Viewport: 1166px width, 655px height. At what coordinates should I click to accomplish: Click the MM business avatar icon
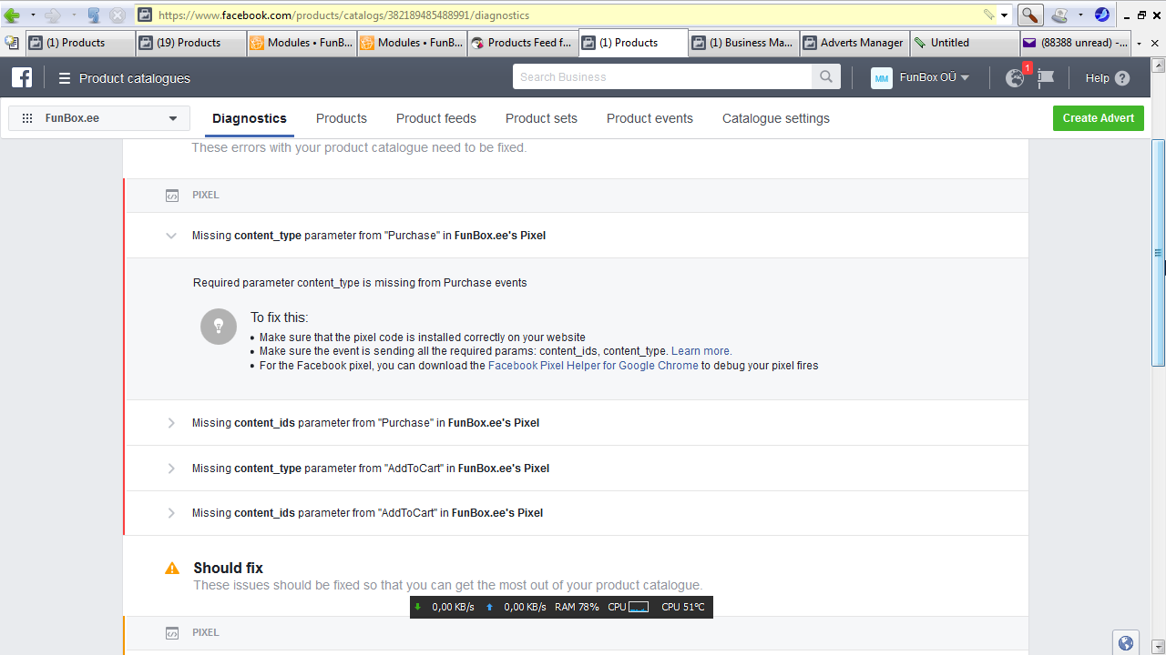click(x=882, y=78)
